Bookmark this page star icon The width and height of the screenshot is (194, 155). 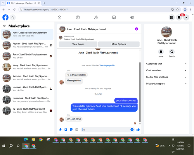pyautogui.click(x=177, y=9)
